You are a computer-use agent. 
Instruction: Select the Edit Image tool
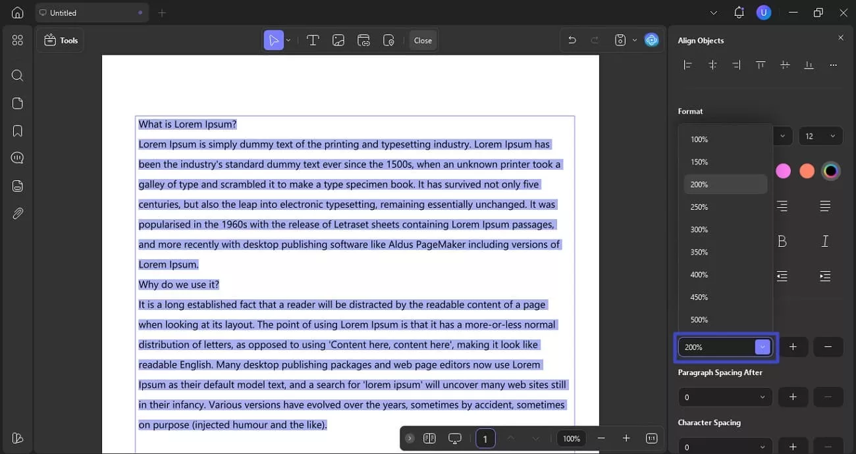338,39
